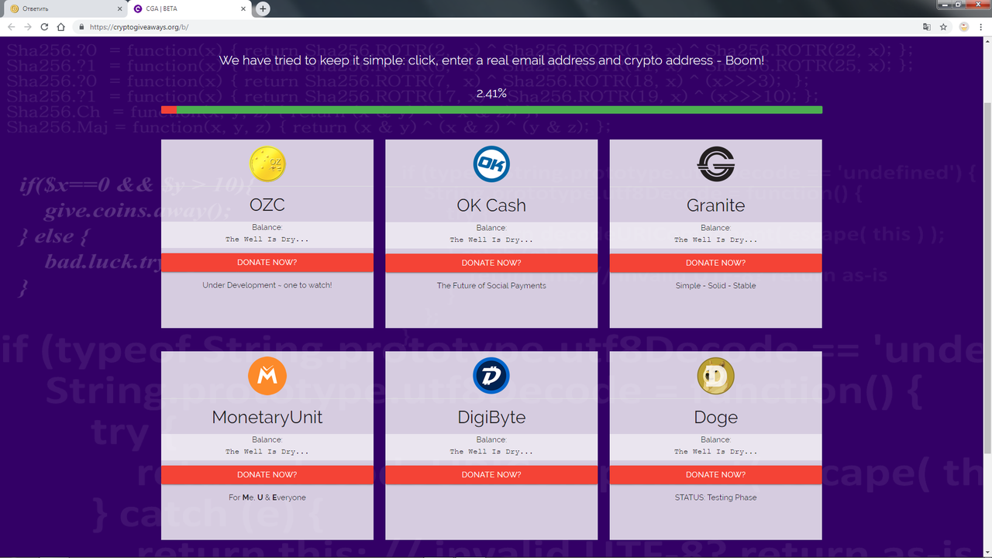Bookmark this page with star icon
Screen dimensions: 992x558
coord(943,26)
